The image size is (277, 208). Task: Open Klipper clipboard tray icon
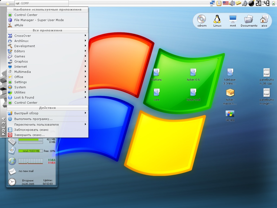(x=219, y=3)
